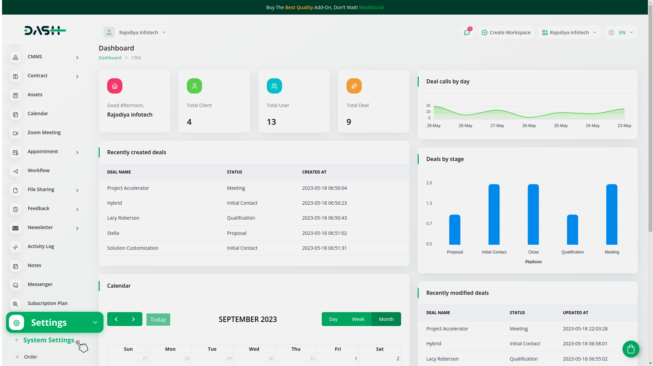
Task: Expand the File Sharing menu chevron
Action: point(77,190)
